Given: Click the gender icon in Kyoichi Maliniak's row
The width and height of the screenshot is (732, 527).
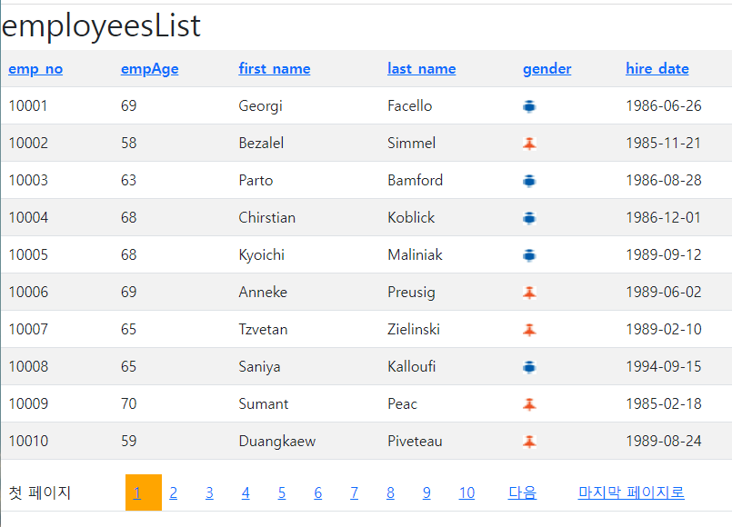Looking at the screenshot, I should [x=529, y=255].
